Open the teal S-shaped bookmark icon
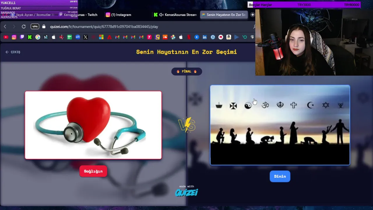The image size is (373, 210). pos(46,37)
